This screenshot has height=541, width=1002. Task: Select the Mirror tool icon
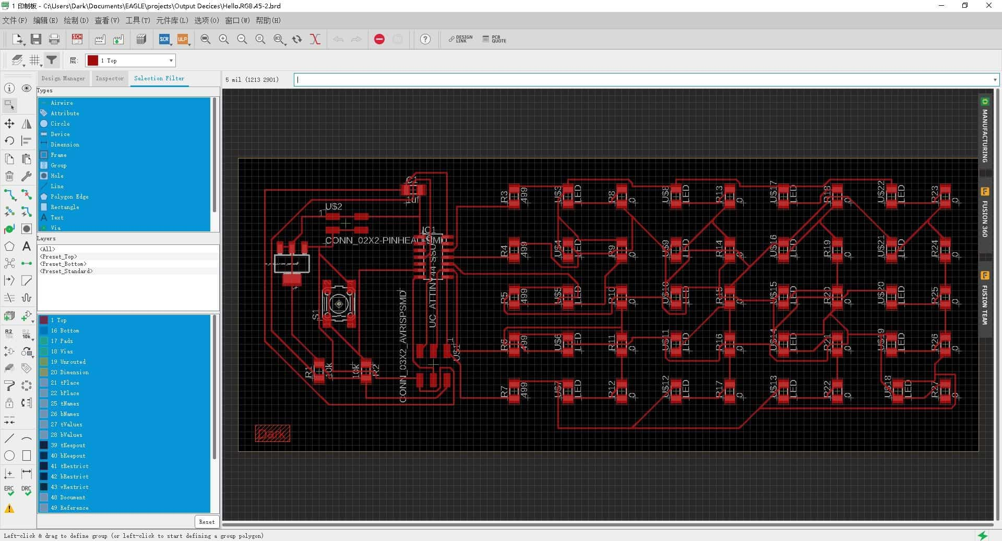pos(27,124)
